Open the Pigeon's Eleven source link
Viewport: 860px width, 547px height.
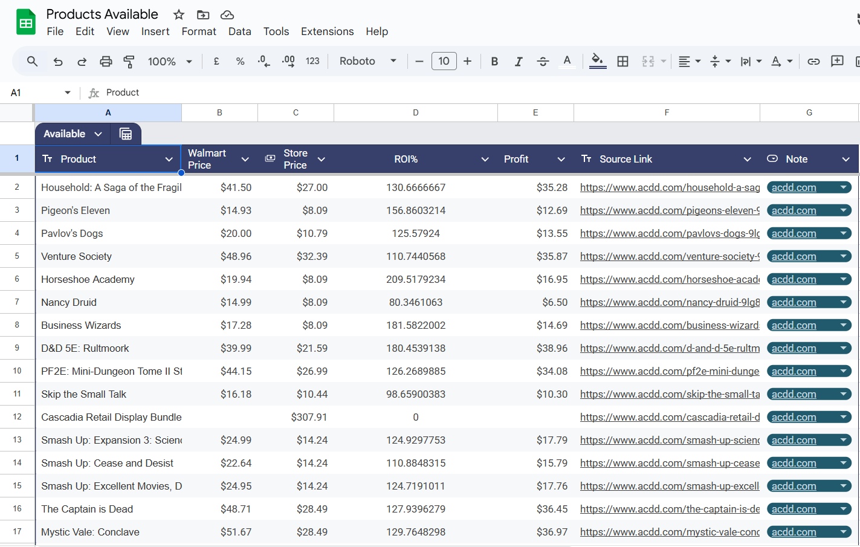669,210
